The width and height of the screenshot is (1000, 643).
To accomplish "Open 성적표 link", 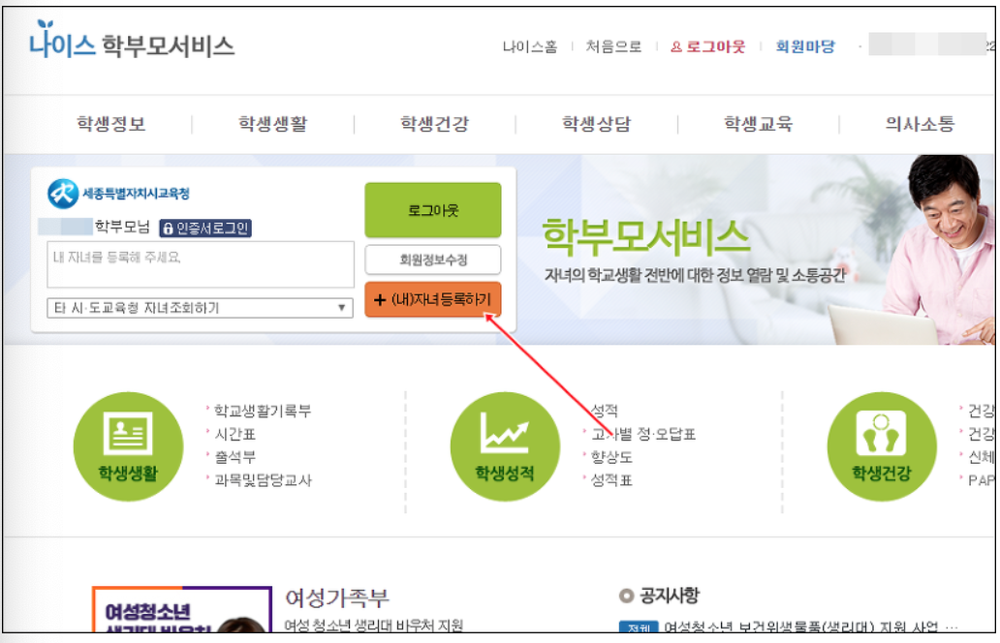I will [x=611, y=480].
